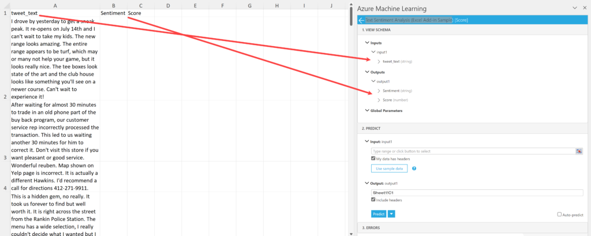This screenshot has width=591, height=236.
Task: Open the 2. PREDICT section header
Action: point(473,128)
